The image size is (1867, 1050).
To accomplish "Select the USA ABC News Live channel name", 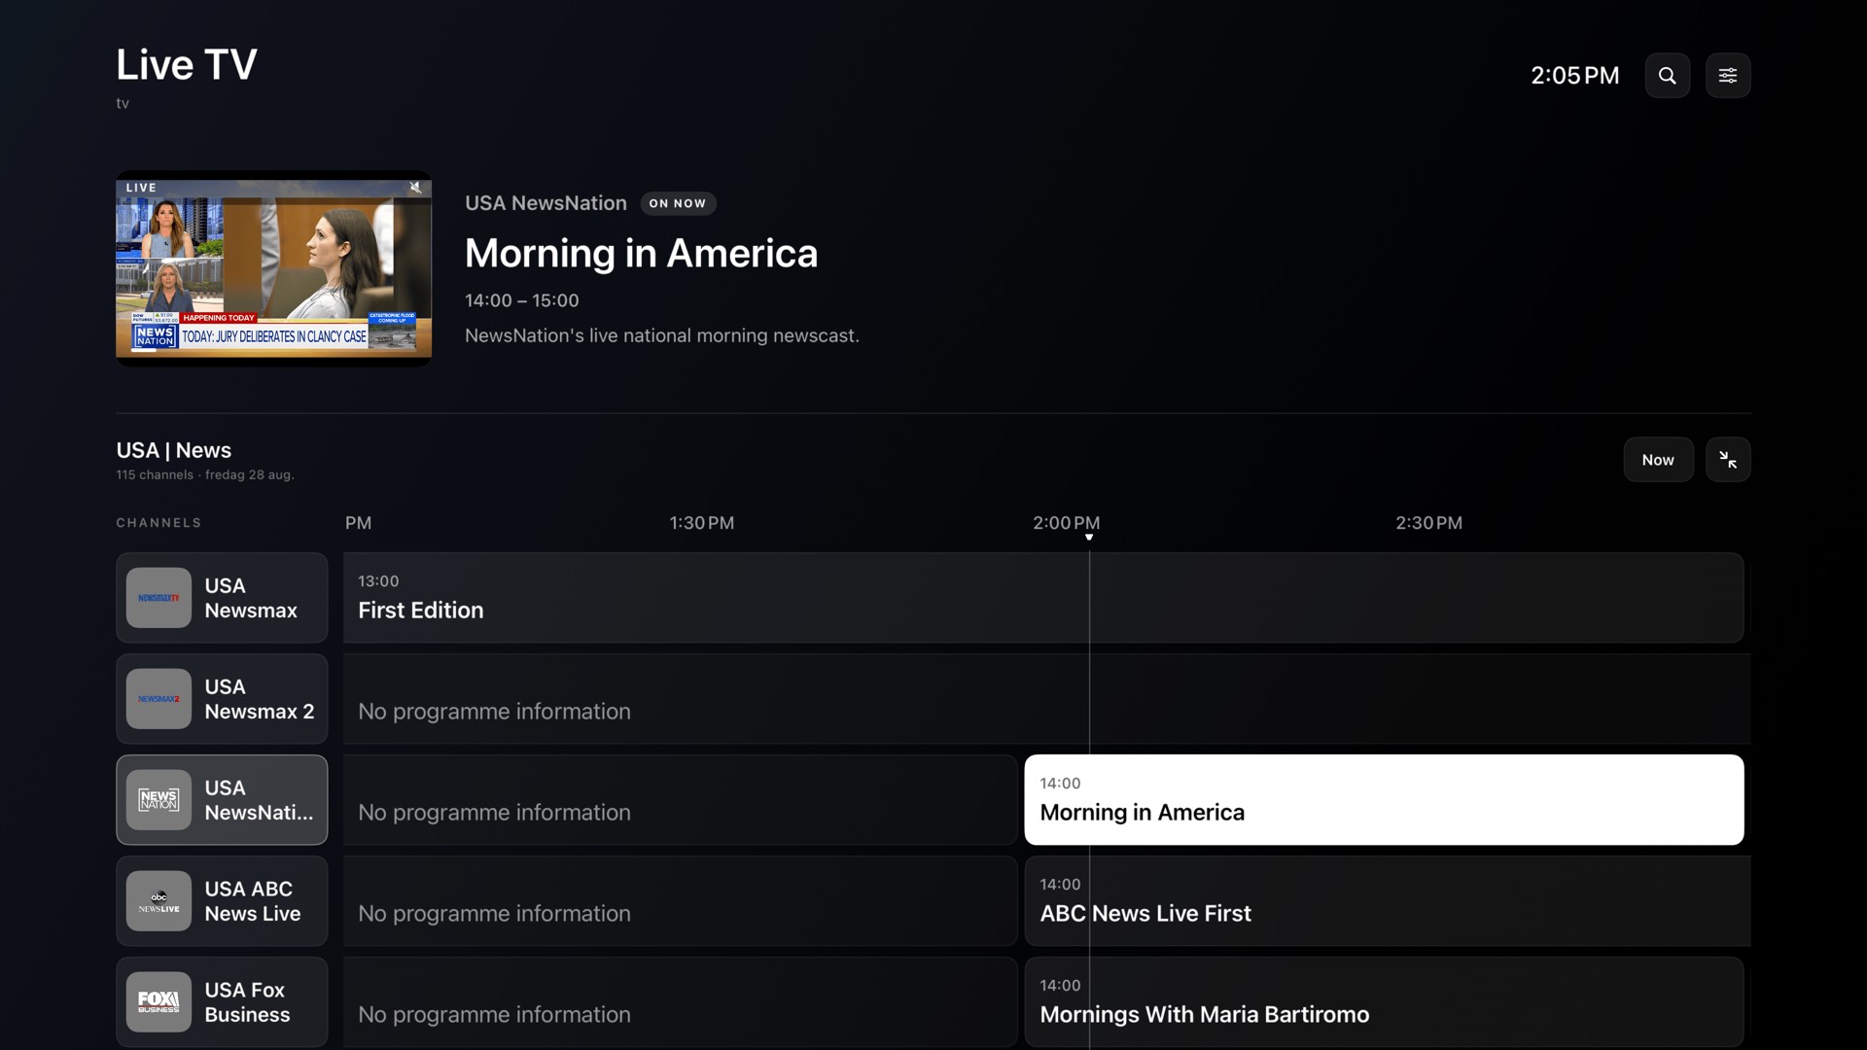I will click(253, 901).
